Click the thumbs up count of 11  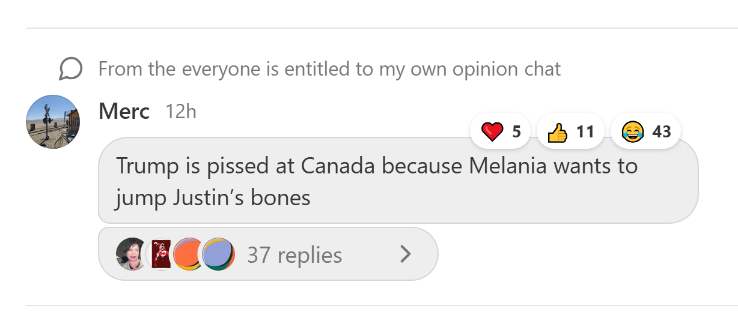pyautogui.click(x=585, y=131)
